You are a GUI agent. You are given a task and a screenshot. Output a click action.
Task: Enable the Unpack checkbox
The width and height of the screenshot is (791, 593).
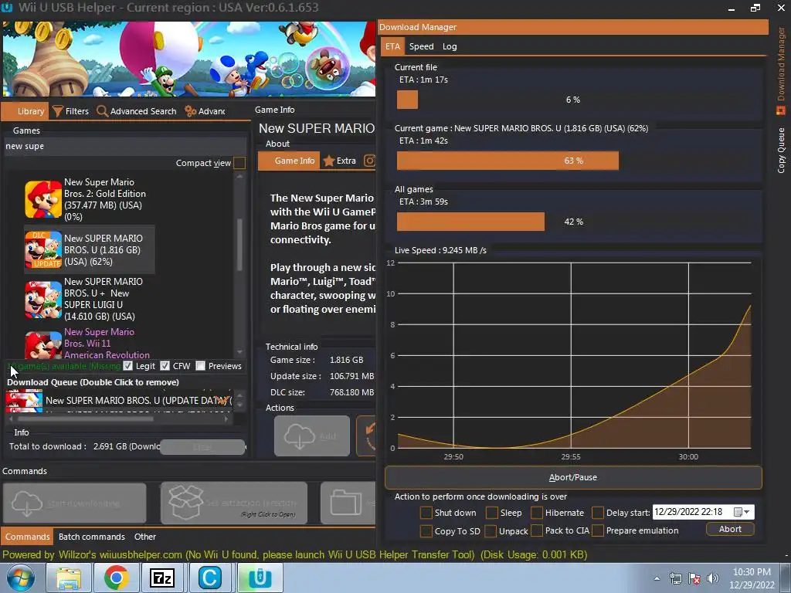(491, 531)
